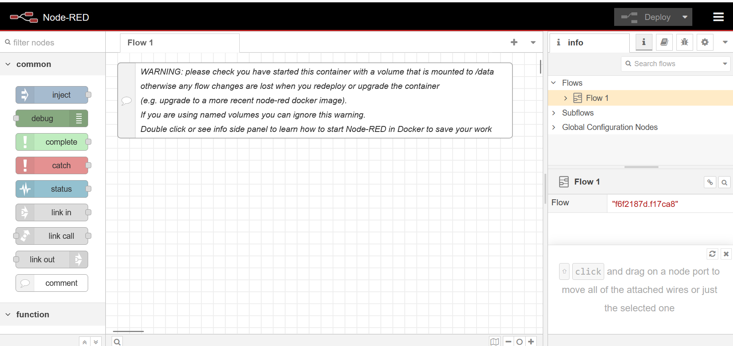Open workspace search with magnifier icon

(117, 342)
